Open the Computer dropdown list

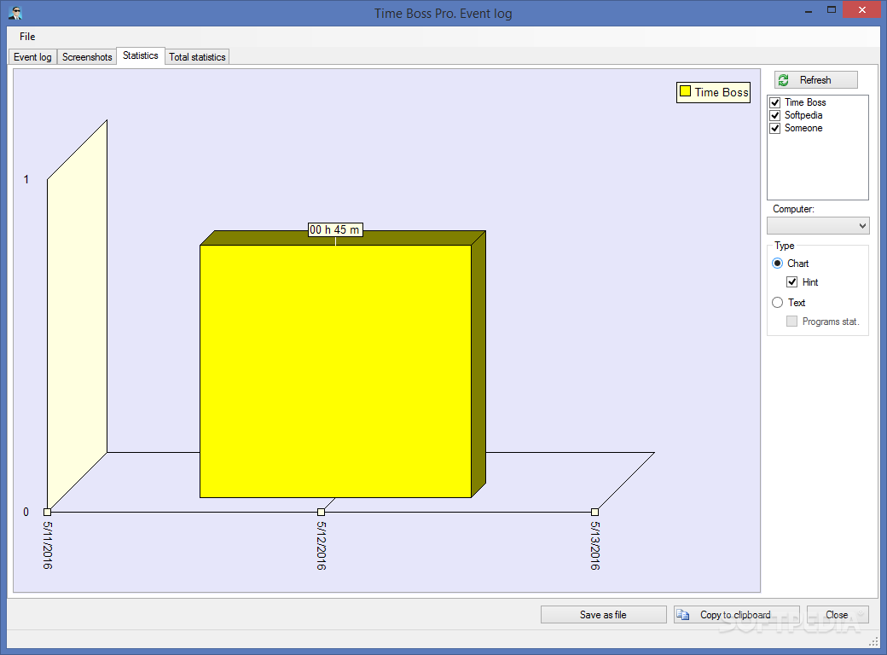(817, 226)
